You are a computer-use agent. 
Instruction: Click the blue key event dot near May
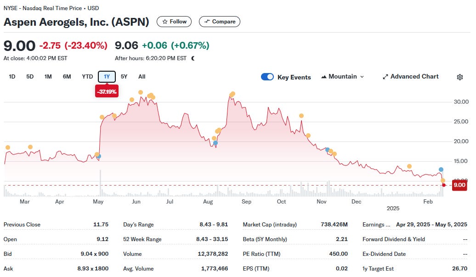click(x=99, y=157)
